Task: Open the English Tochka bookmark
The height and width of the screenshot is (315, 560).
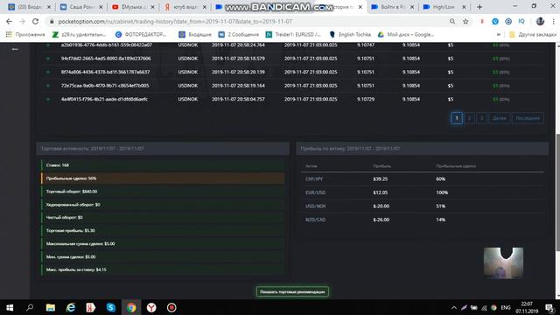Action: point(350,34)
